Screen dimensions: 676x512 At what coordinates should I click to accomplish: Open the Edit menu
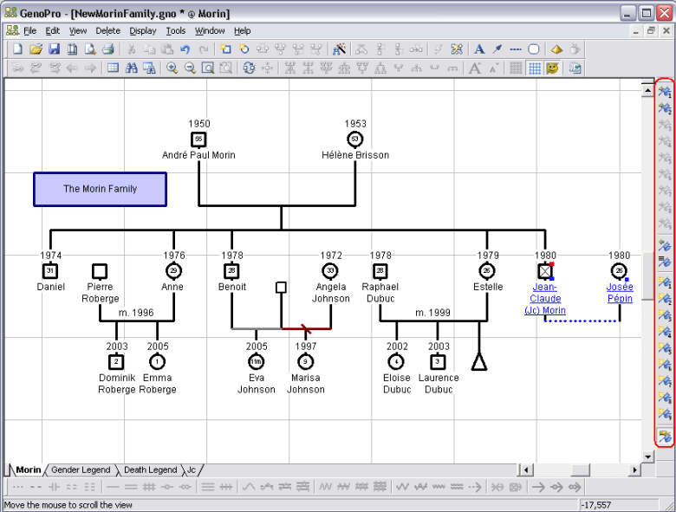[52, 30]
